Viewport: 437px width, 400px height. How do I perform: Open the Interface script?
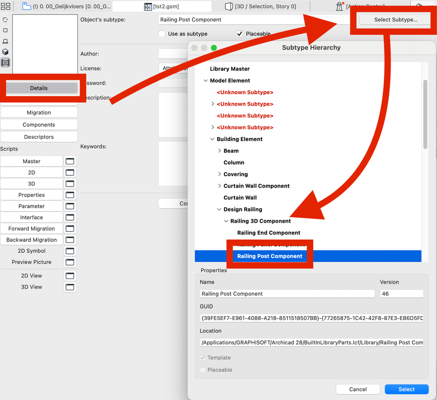pos(32,217)
